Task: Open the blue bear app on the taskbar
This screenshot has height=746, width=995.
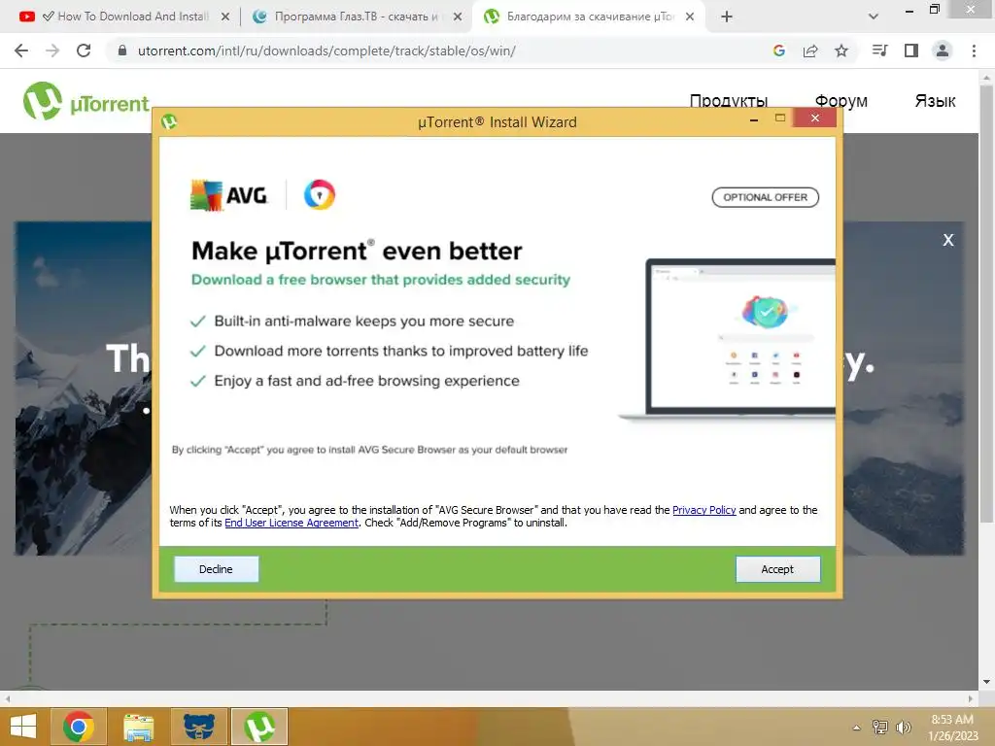Action: pyautogui.click(x=198, y=727)
